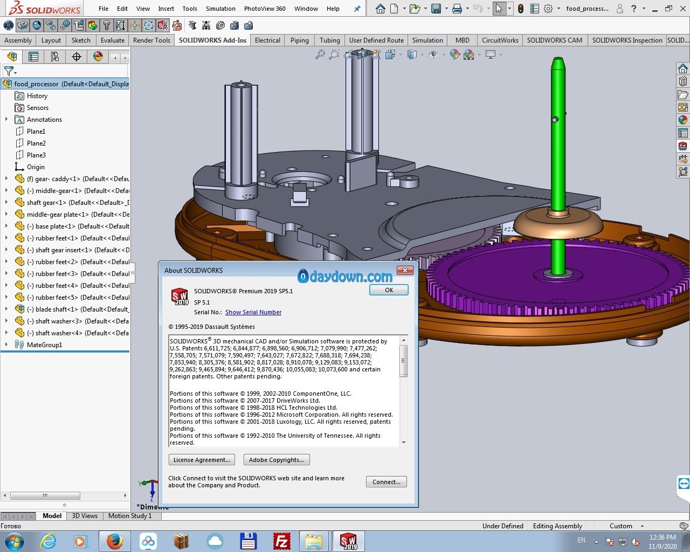
Task: Click the Home icon in the title toolbar
Action: coord(381,9)
